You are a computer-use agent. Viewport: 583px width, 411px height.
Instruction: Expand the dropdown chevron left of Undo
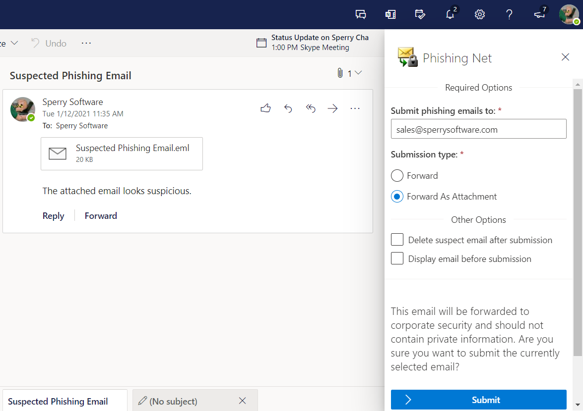click(14, 43)
